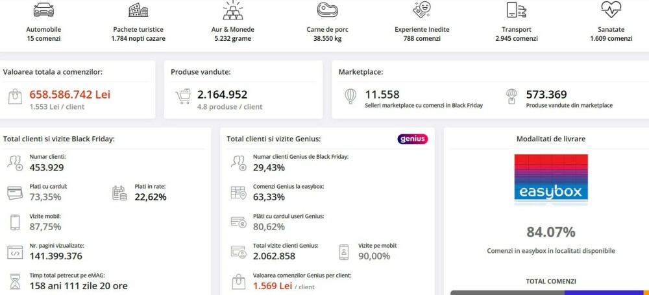Click the Plati in rate calculator icon
The height and width of the screenshot is (295, 649).
pos(119,193)
